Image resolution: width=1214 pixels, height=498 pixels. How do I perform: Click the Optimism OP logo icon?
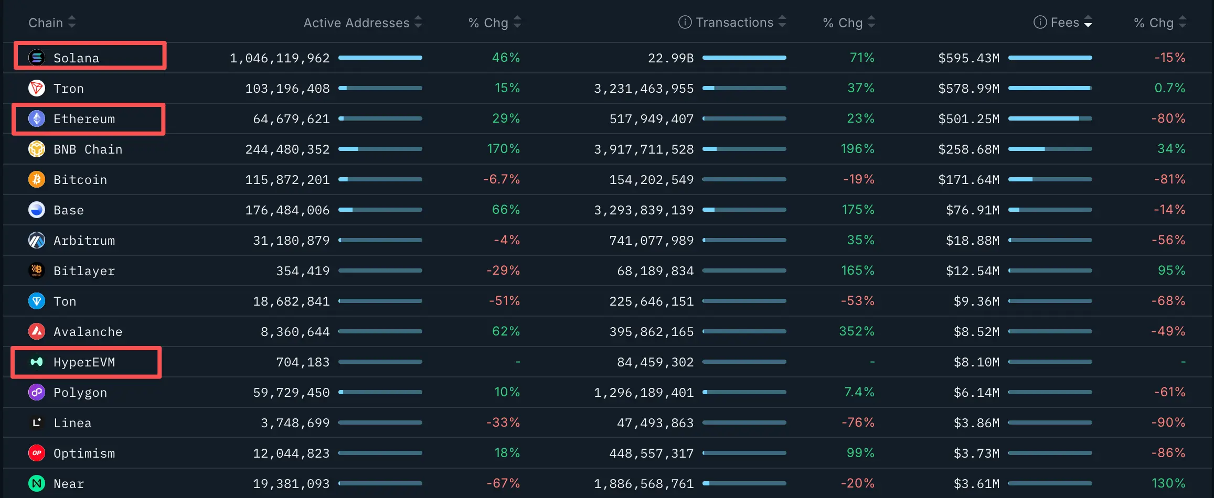(36, 453)
